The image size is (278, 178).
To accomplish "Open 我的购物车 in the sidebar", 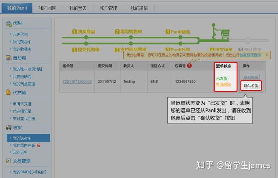I will coord(22,42).
